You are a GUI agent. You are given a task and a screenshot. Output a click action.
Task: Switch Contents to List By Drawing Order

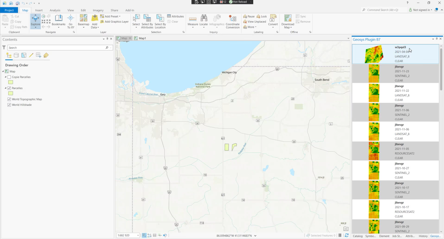coord(9,55)
